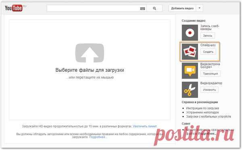The image size is (242, 150).
Task: Click the Запись button for webcam
Action: pos(208,35)
